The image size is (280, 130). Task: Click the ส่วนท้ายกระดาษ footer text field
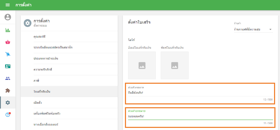tap(200, 116)
